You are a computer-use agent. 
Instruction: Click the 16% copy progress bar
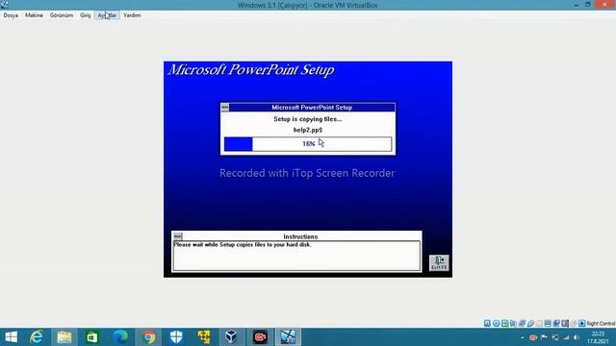click(x=308, y=144)
